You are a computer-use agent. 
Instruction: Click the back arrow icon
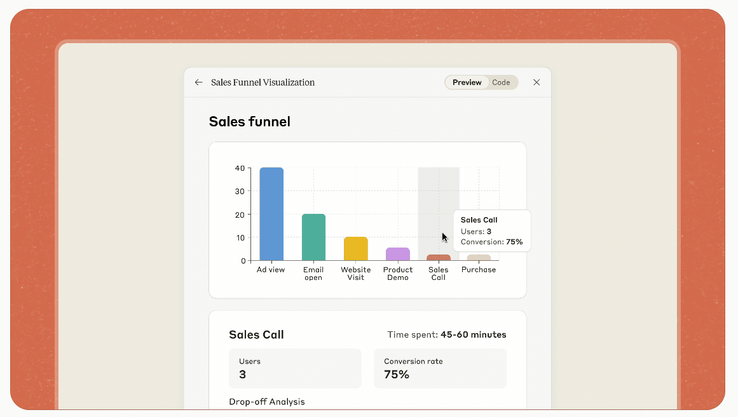198,83
